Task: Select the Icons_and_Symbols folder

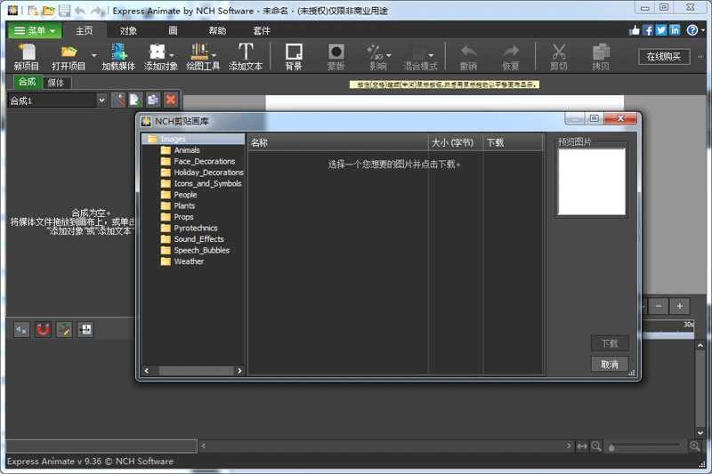Action: click(x=207, y=184)
